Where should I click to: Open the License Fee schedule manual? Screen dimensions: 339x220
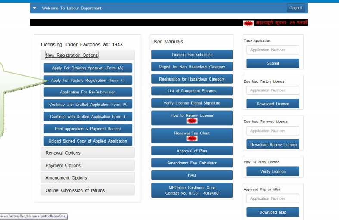click(192, 55)
